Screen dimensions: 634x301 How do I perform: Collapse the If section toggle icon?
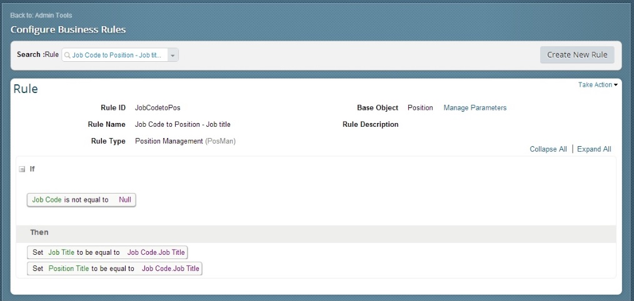23,169
